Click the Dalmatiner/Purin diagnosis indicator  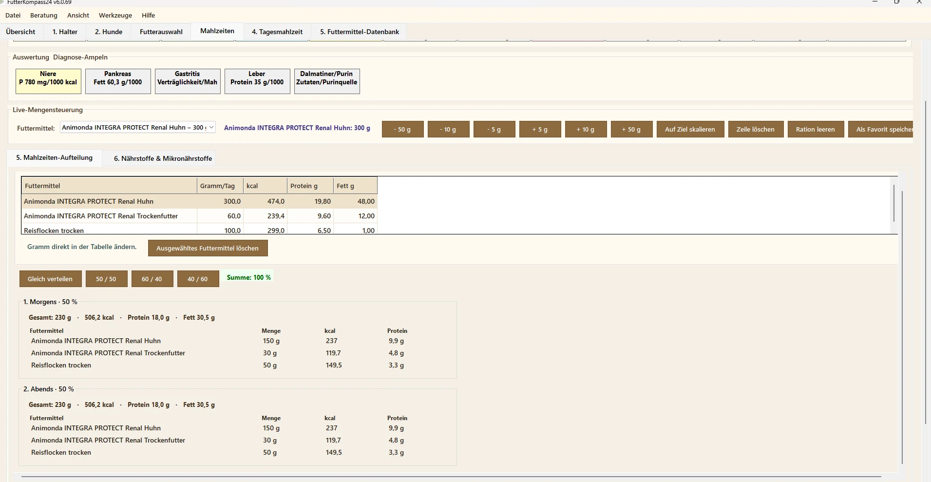(327, 81)
